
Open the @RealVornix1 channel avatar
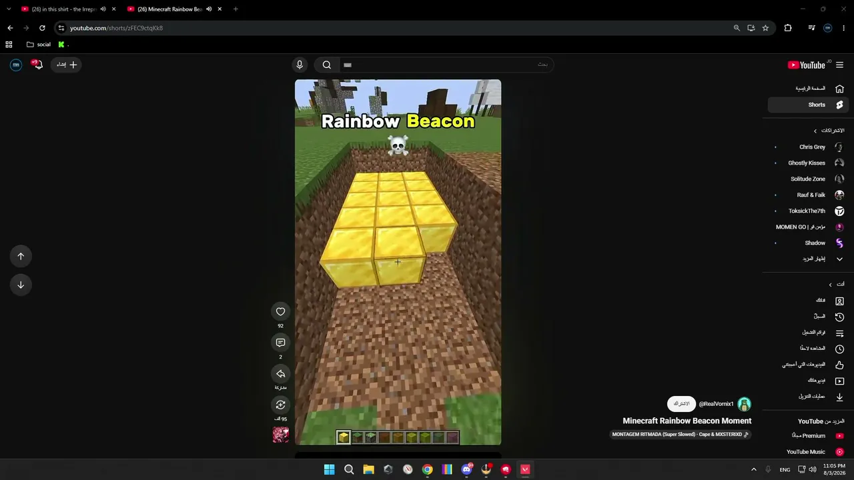point(744,404)
